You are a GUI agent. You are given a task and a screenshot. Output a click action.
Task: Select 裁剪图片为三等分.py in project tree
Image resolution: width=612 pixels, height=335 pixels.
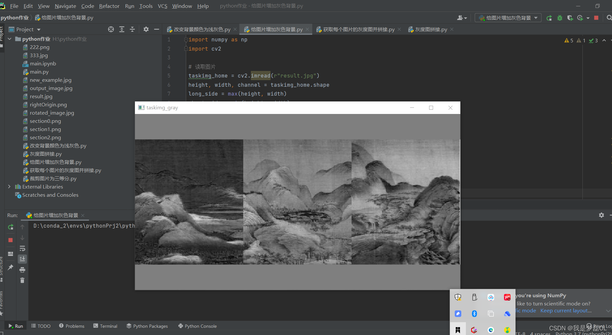53,178
